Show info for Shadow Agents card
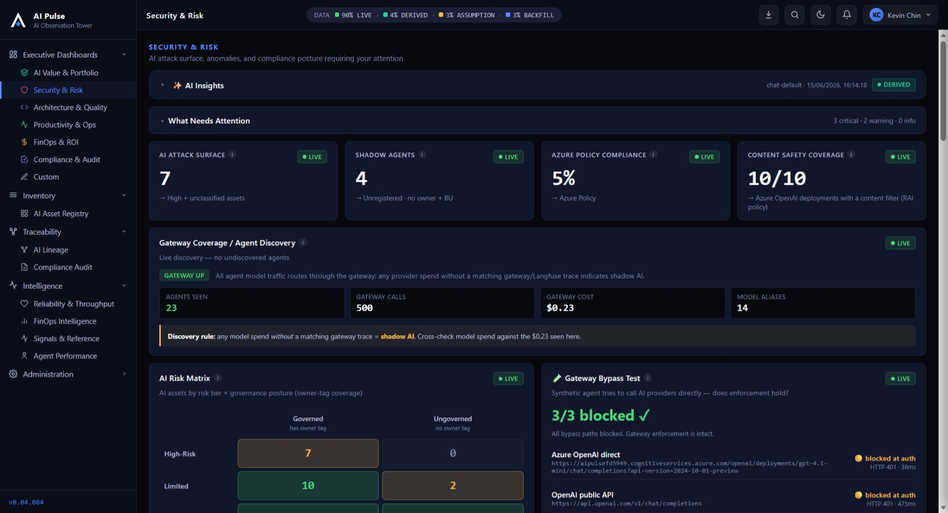948x513 pixels. click(x=422, y=155)
